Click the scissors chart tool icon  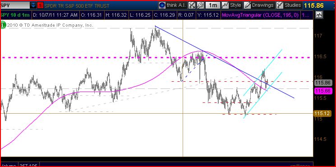pos(192,5)
